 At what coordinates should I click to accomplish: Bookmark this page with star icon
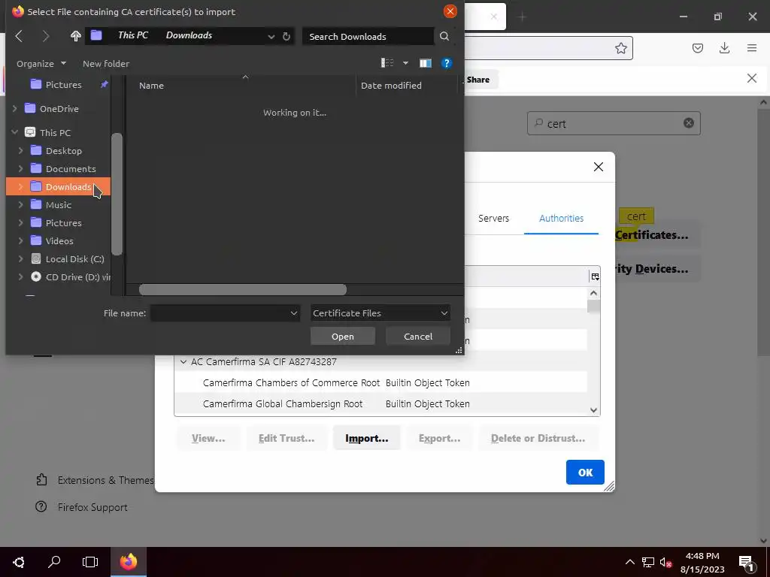click(620, 48)
